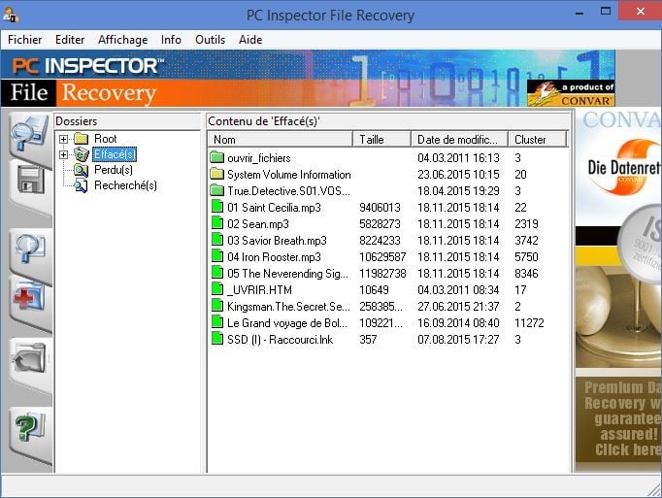This screenshot has height=498, width=662.
Task: Select the Perdu(s) tree label
Action: (114, 170)
